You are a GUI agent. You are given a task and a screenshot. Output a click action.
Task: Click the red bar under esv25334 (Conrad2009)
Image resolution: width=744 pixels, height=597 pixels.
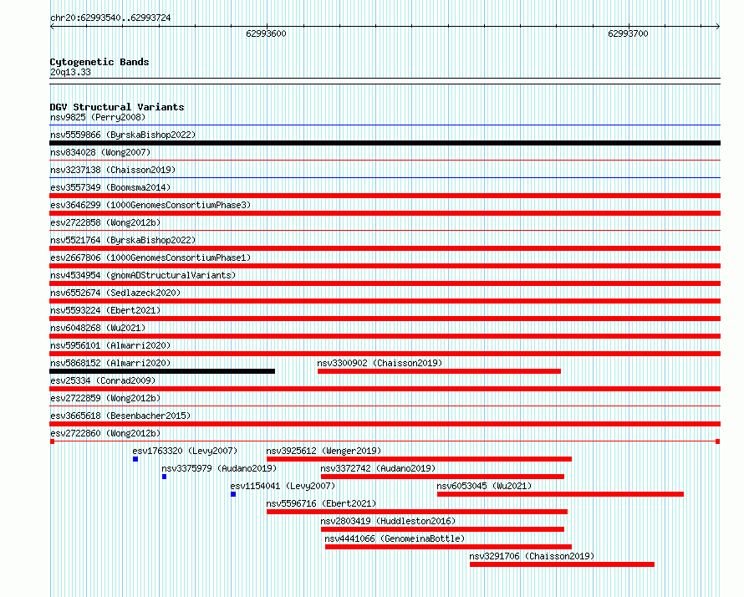tap(385, 389)
